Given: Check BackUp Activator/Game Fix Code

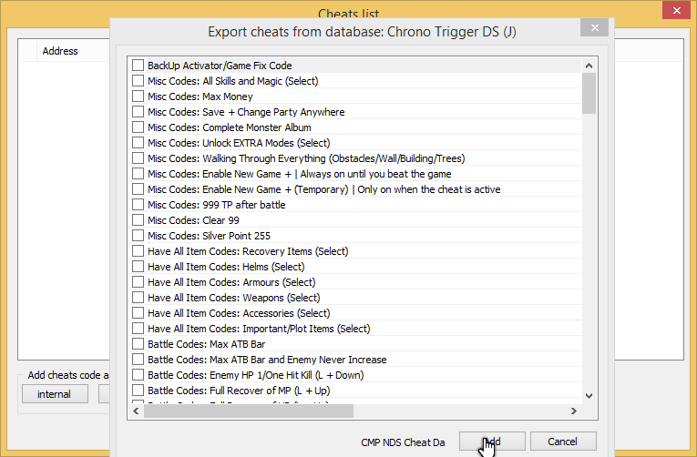Looking at the screenshot, I should (138, 66).
